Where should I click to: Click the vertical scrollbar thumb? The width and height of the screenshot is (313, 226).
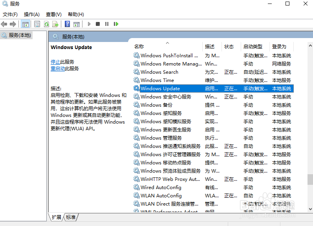pos(310,180)
